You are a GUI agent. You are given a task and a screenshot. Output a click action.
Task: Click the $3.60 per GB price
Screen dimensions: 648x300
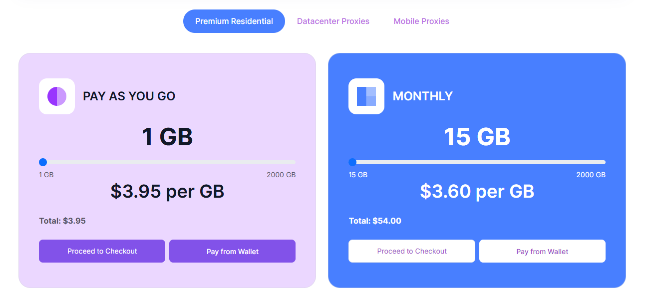pyautogui.click(x=477, y=191)
